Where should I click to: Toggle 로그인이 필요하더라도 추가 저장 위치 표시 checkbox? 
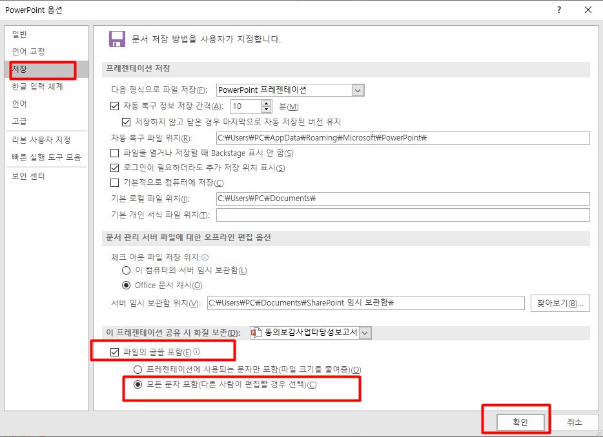point(114,168)
